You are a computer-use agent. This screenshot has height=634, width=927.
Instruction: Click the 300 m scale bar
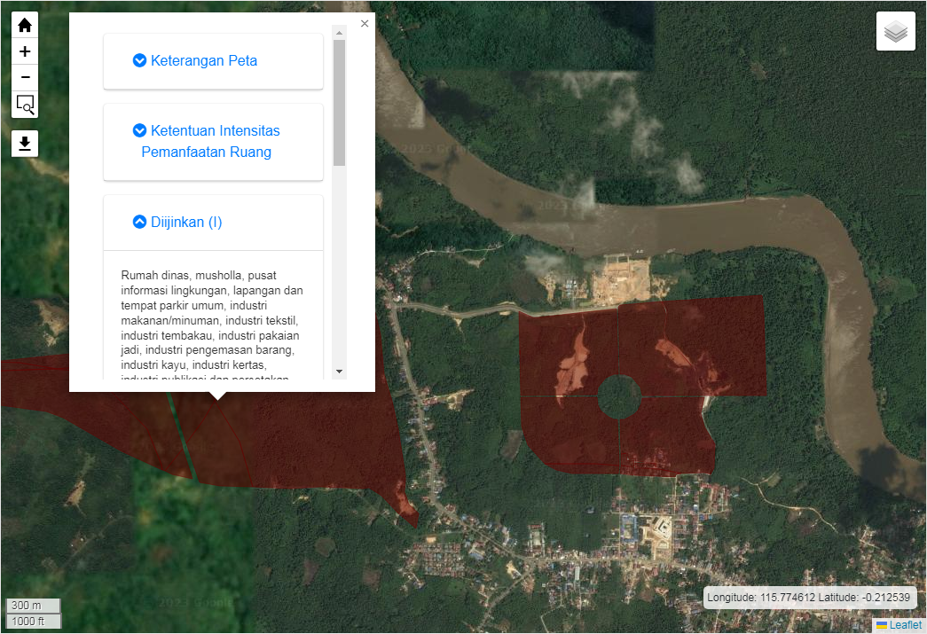34,606
